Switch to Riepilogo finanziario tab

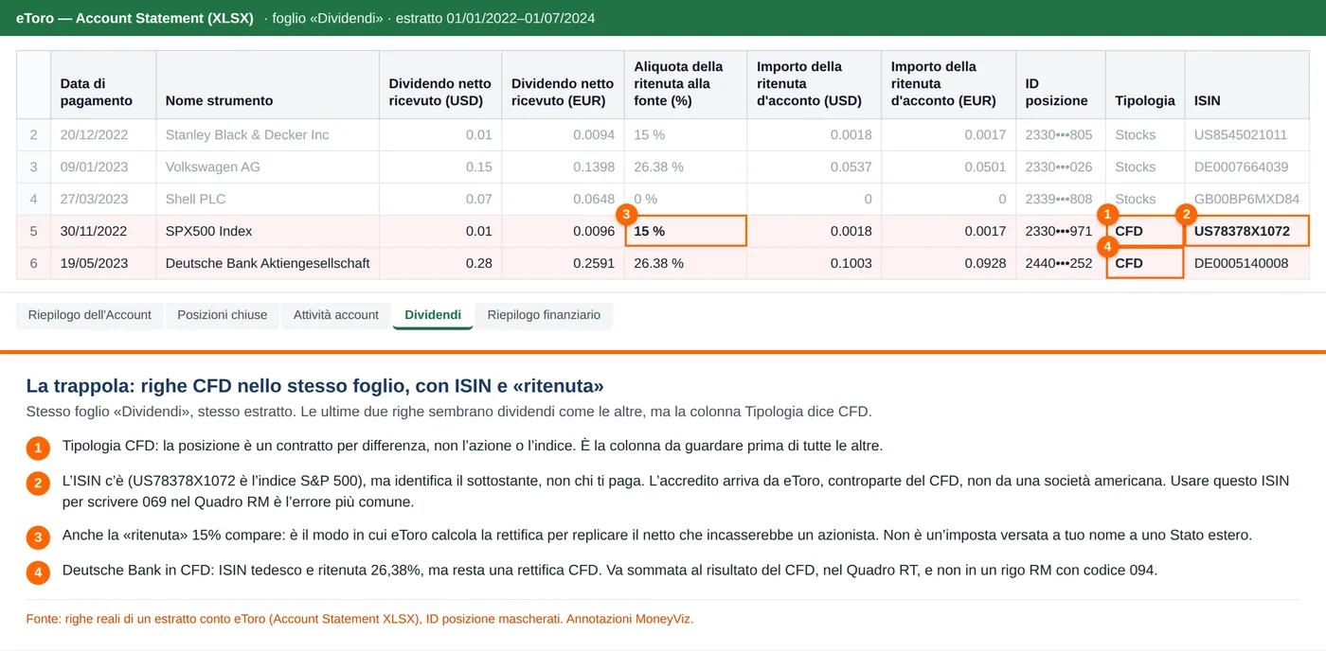pyautogui.click(x=544, y=315)
